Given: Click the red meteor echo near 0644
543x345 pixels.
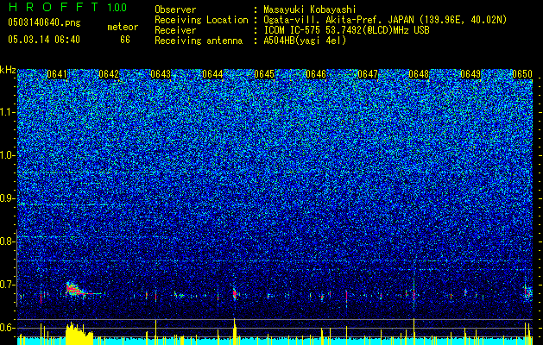Looking at the screenshot, I should 235,294.
